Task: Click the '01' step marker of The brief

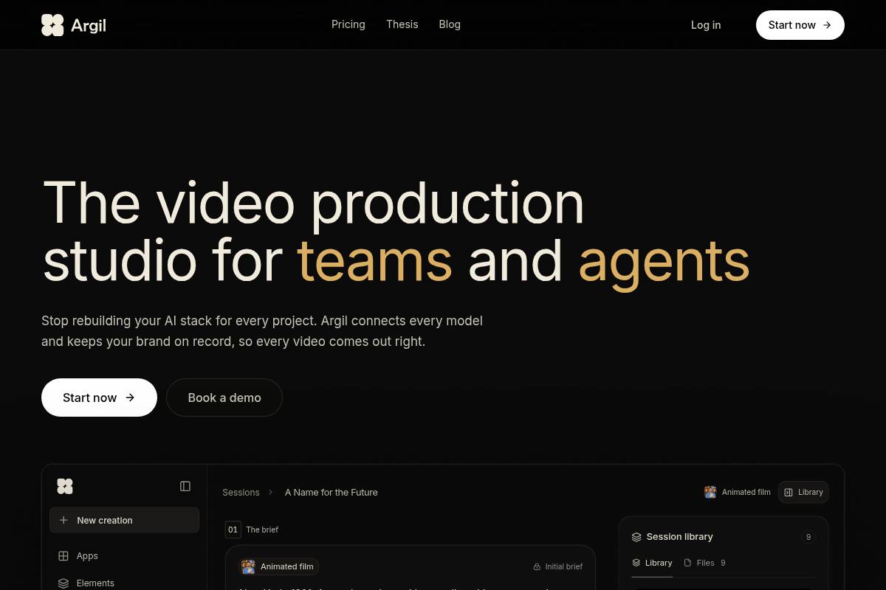Action: 233,530
